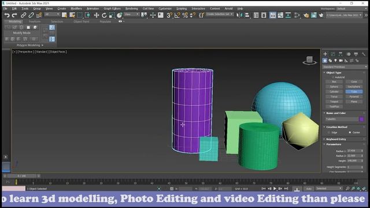Open the Utilities wrench panel tab
Image resolution: width=370 pixels, height=208 pixels.
[x=364, y=54]
